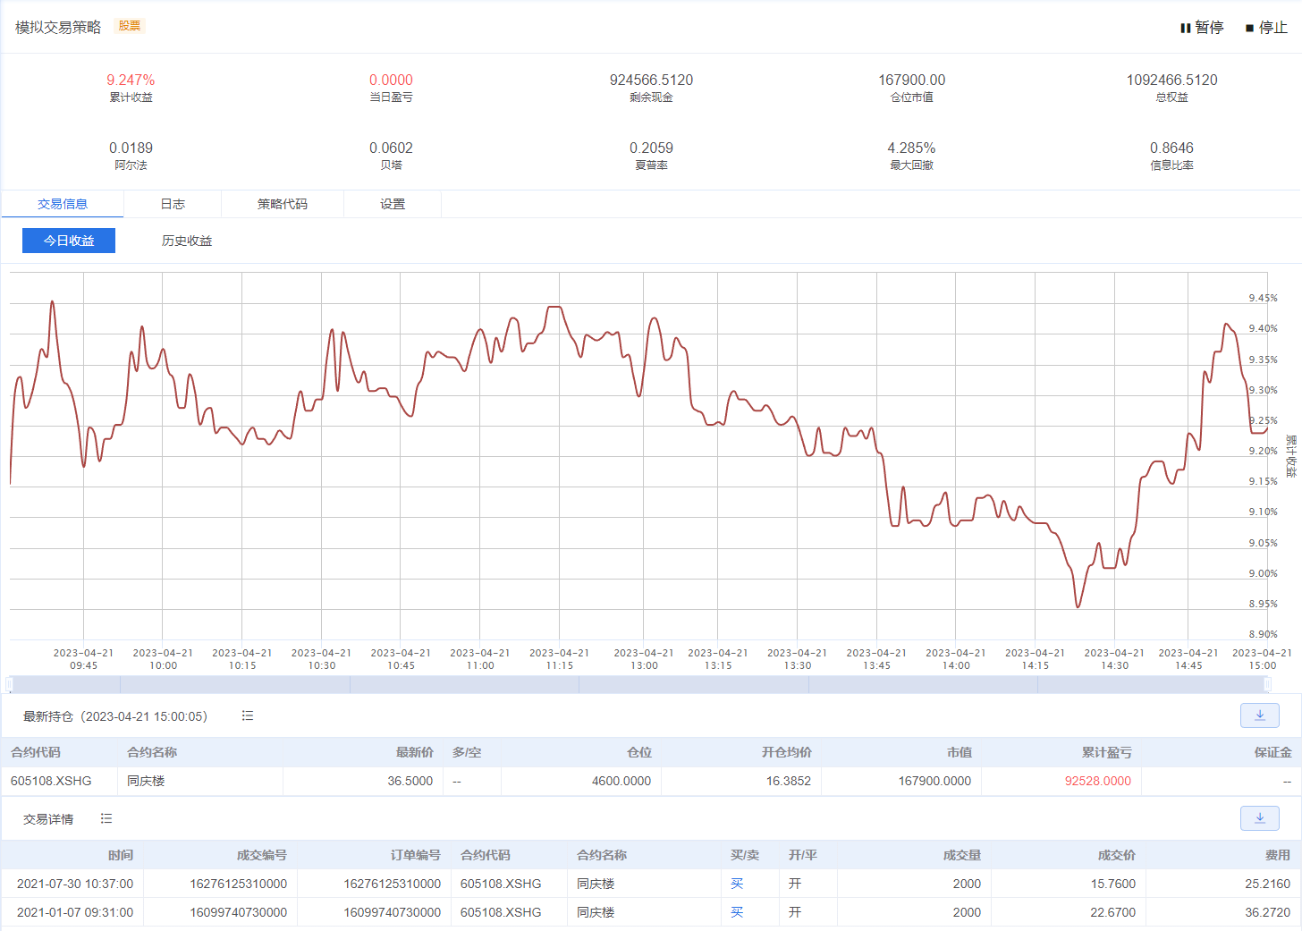Select the 605108.XSHG position row
This screenshot has width=1302, height=931.
(x=51, y=781)
